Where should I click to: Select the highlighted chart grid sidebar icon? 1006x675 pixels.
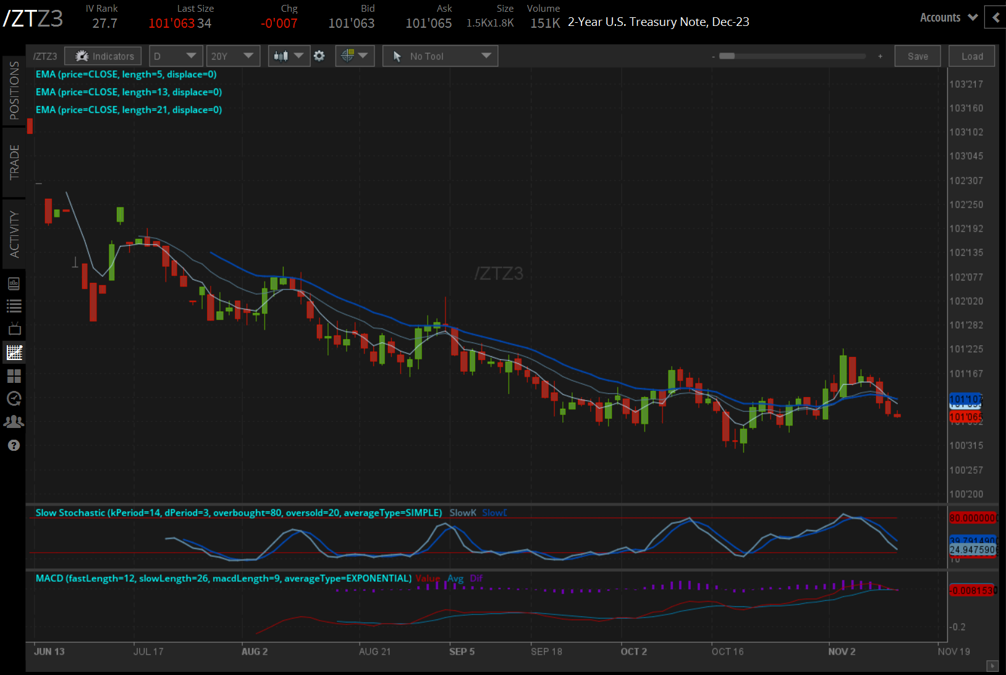(14, 353)
